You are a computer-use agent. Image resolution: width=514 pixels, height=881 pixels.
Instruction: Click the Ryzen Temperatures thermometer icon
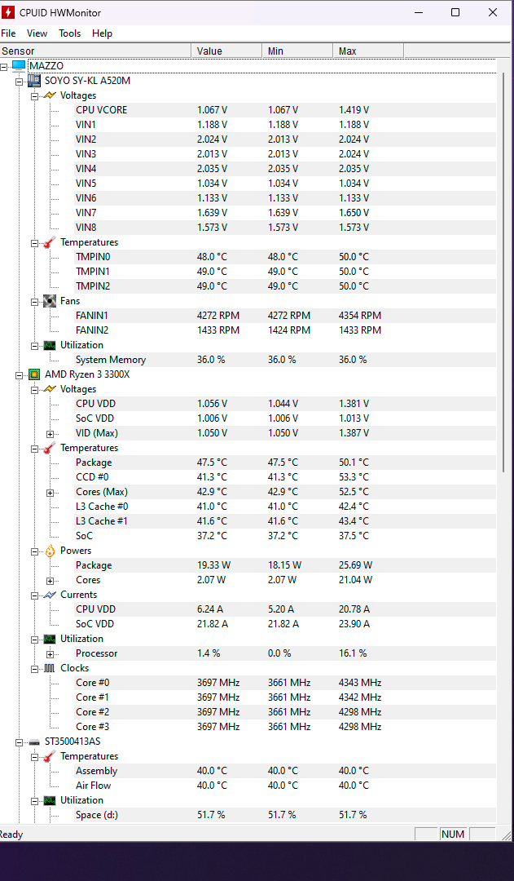click(50, 448)
